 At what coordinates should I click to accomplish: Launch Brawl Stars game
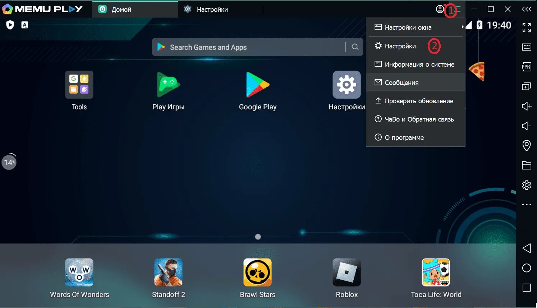click(258, 273)
